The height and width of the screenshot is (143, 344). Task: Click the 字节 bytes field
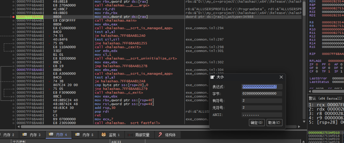point(262,94)
